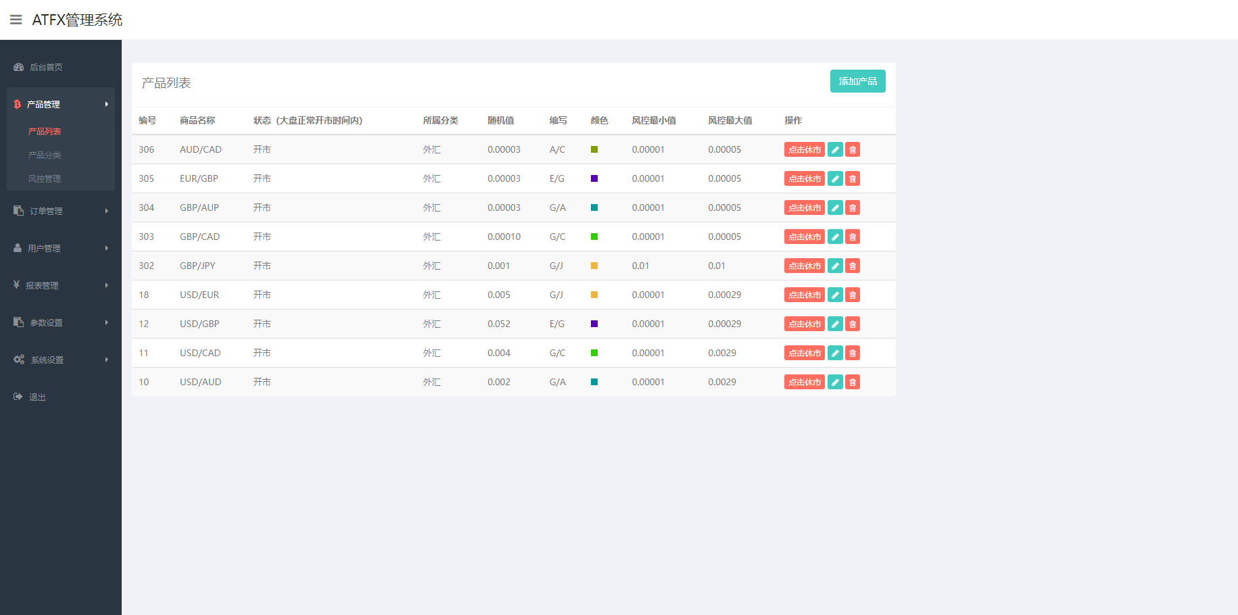Click delete trash icon for EUR/GBP row
Viewport: 1238px width, 615px height.
point(853,178)
